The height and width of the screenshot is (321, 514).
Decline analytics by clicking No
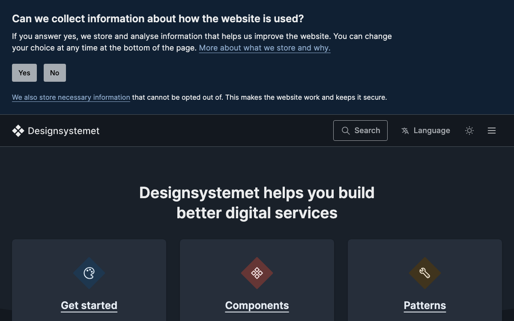(x=55, y=73)
